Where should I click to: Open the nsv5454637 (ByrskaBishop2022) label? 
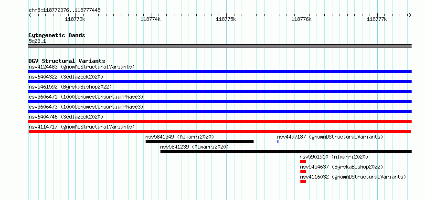point(341,167)
